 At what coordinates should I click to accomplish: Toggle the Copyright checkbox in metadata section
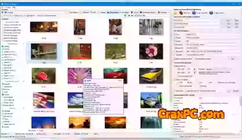tap(175, 45)
